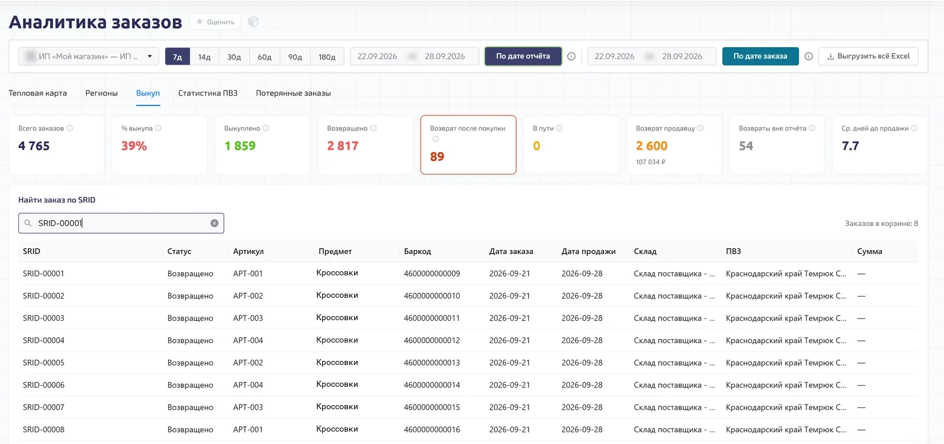Click info icon on В пути card
This screenshot has height=444, width=944.
pos(559,128)
